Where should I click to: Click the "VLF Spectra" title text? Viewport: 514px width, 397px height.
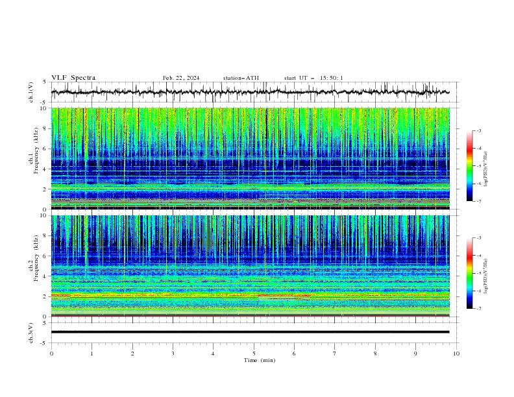(x=73, y=78)
